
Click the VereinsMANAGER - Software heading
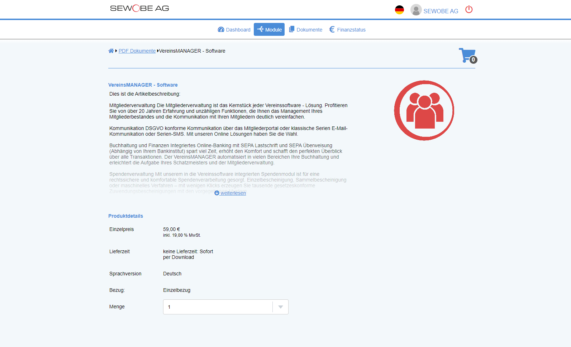pos(143,85)
